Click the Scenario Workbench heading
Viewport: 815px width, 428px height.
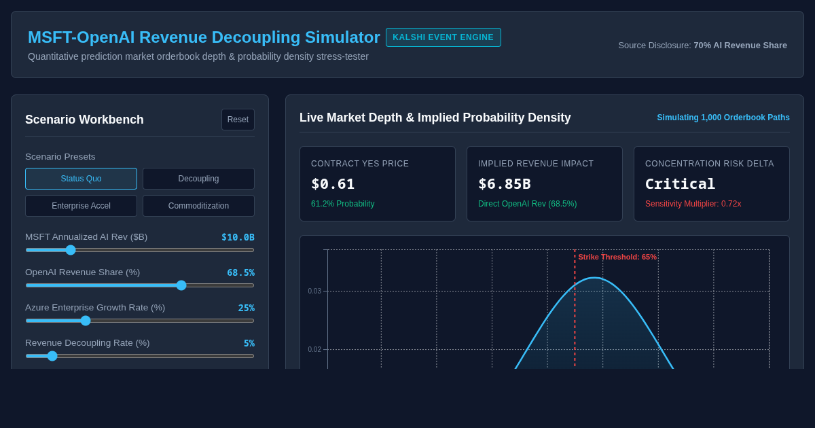pyautogui.click(x=84, y=120)
